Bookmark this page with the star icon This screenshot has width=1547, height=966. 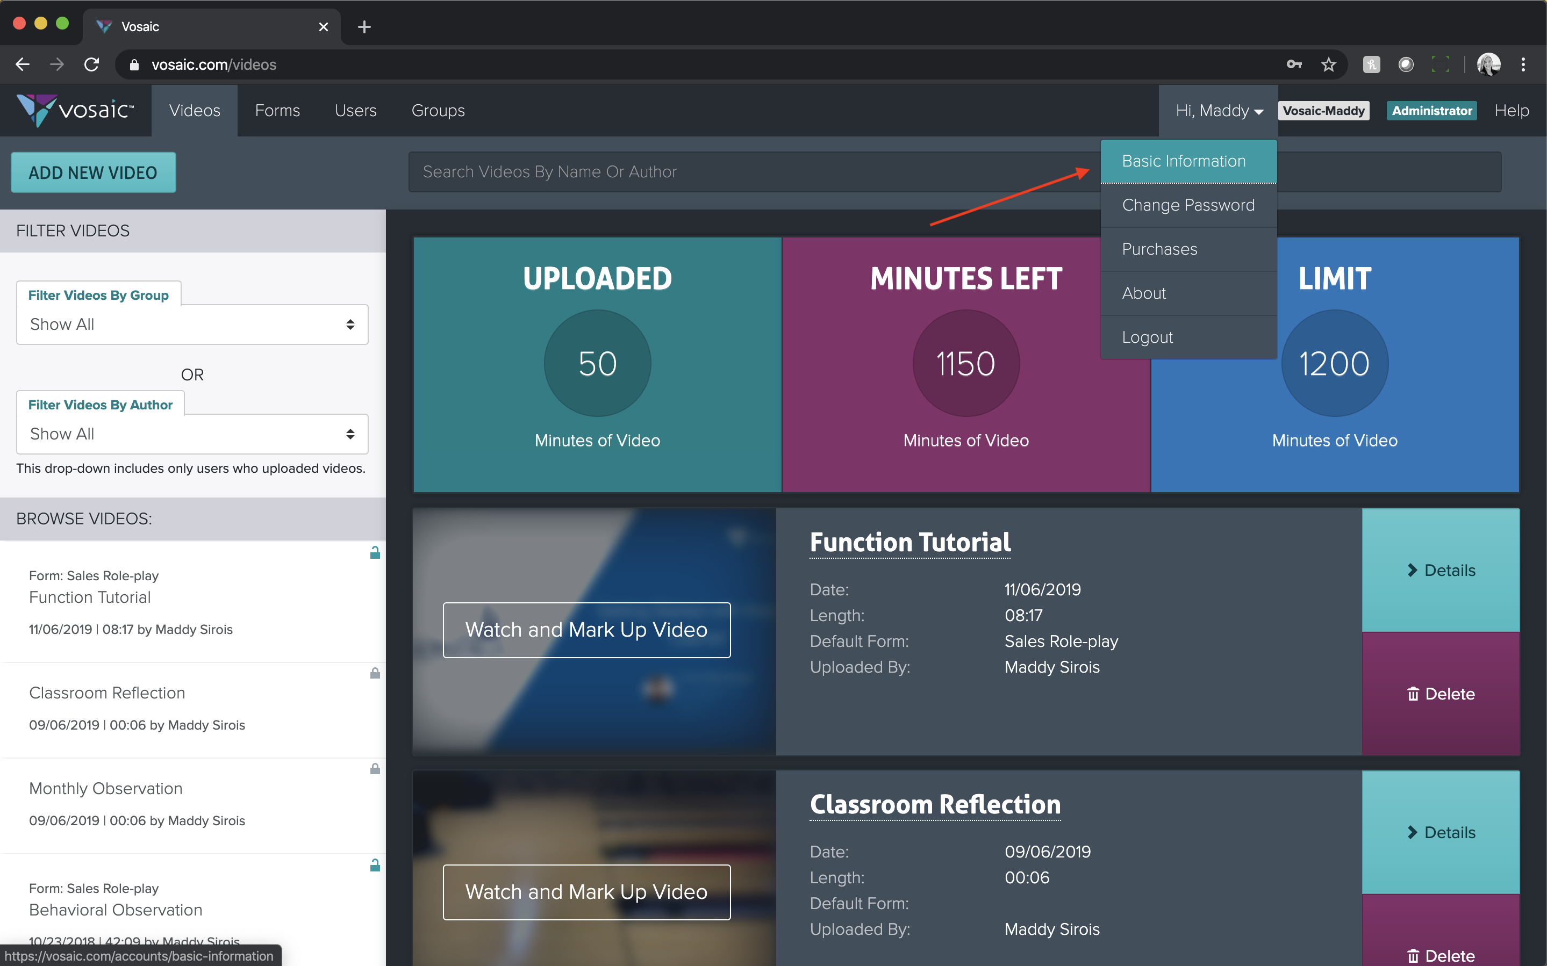click(x=1328, y=64)
